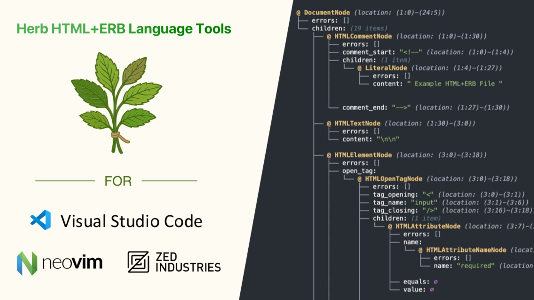Click the @ symbol before HTMLCommentNode

tap(329, 36)
